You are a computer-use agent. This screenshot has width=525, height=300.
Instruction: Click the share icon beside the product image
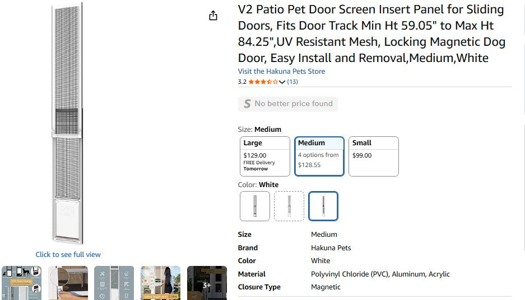[x=213, y=16]
